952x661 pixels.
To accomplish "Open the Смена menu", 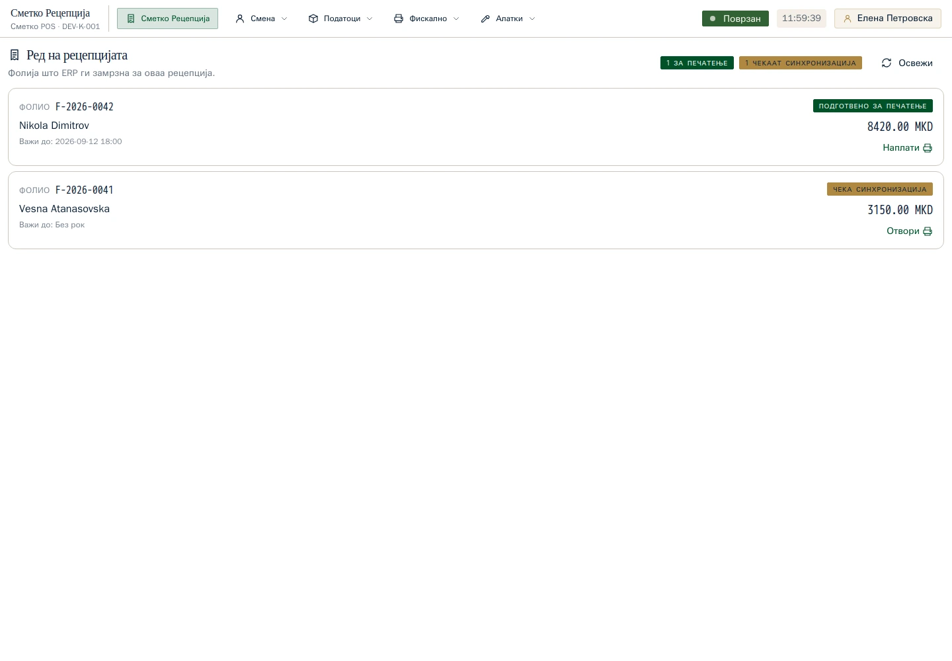I will click(x=262, y=19).
